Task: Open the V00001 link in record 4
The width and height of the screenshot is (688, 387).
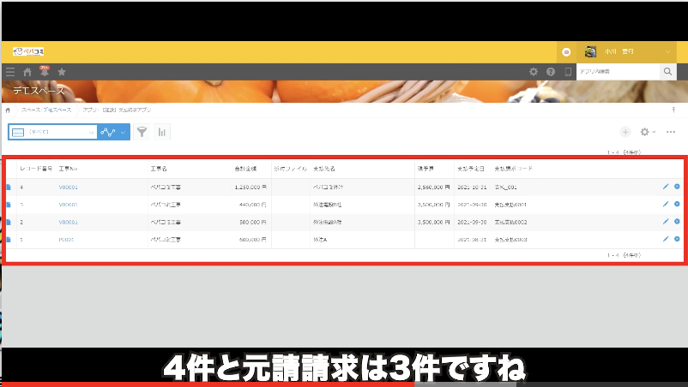Action: click(x=68, y=186)
